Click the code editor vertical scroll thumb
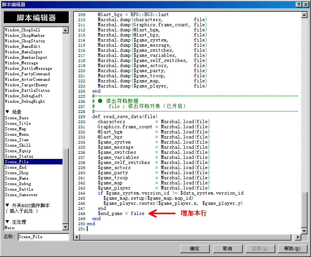This screenshot has width=311, height=257. pyautogui.click(x=304, y=210)
